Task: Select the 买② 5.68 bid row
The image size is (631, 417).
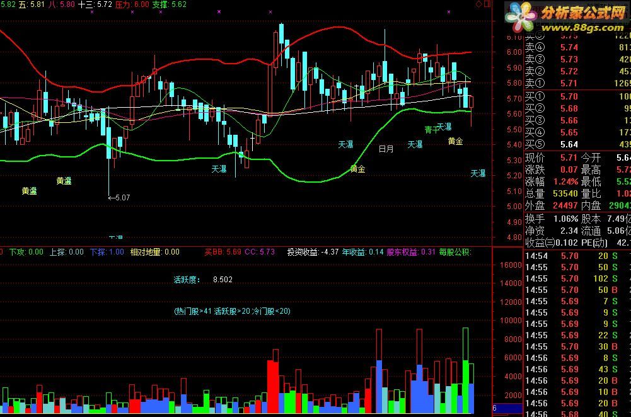Action: point(577,108)
